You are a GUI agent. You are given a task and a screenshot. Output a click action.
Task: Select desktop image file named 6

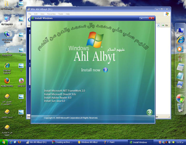point(21,98)
